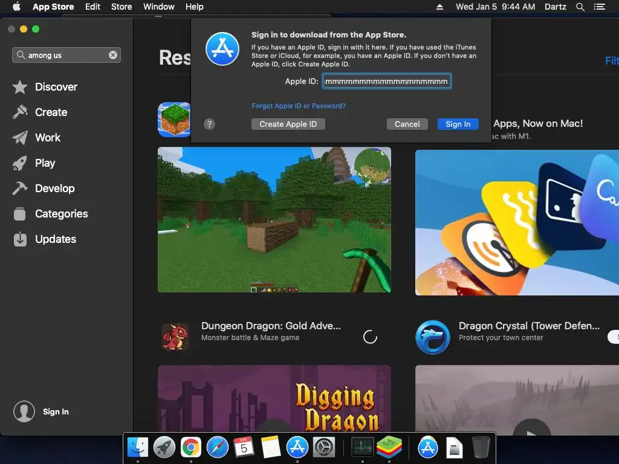The height and width of the screenshot is (464, 619).
Task: Click Cancel in the sign-in dialog
Action: [407, 124]
